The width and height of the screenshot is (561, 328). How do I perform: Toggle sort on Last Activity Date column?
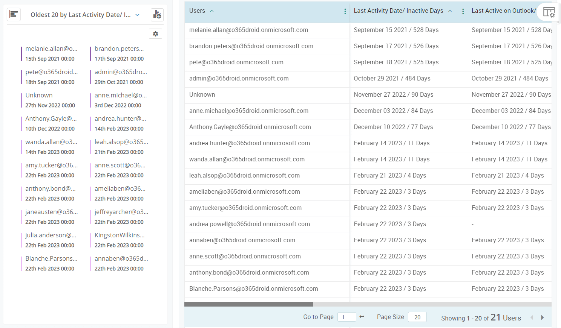(x=450, y=11)
